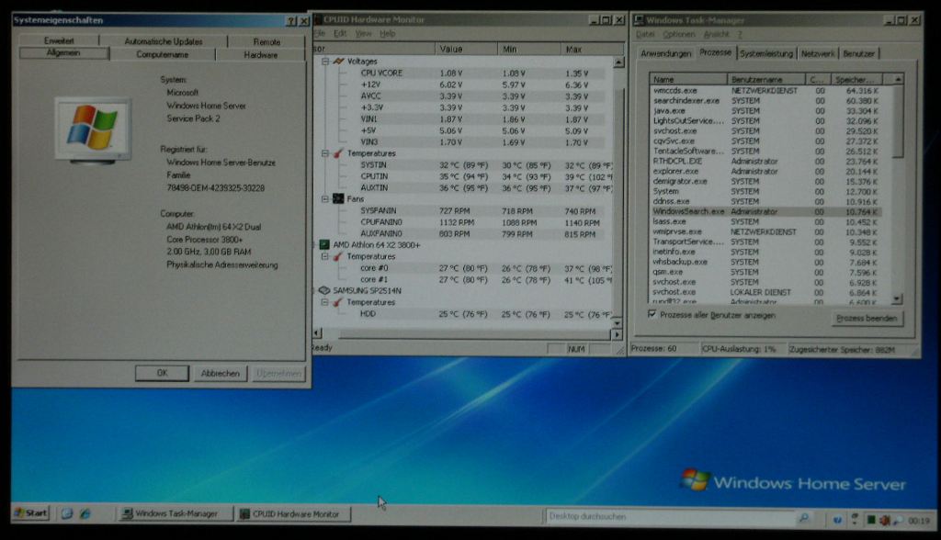
Task: Select the WindowsSearch.exe process row
Action: [766, 211]
